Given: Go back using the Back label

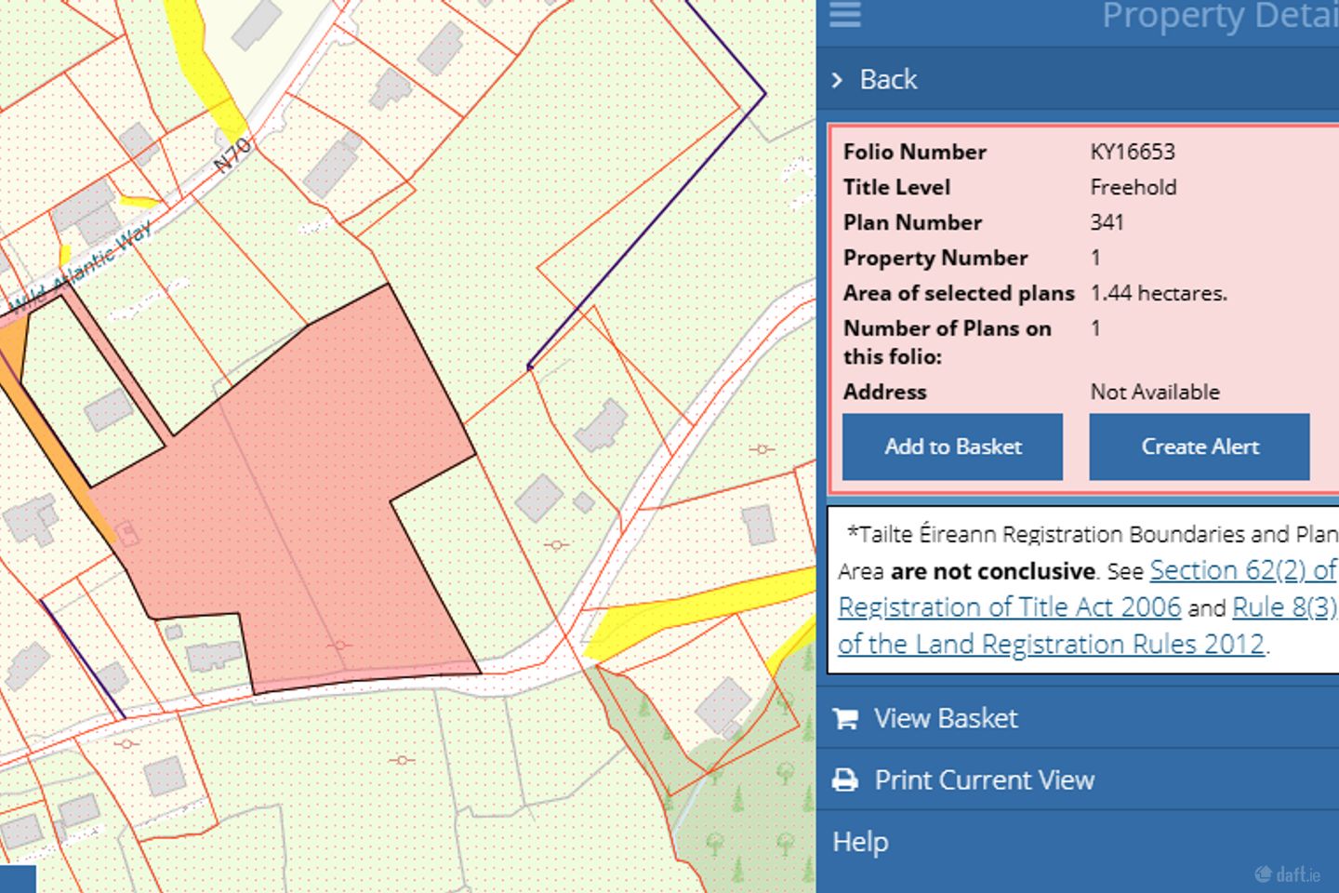Looking at the screenshot, I should [x=888, y=80].
